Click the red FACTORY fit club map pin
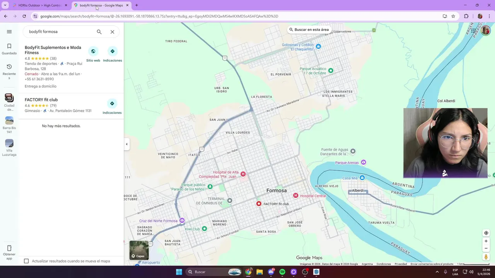 (259, 203)
